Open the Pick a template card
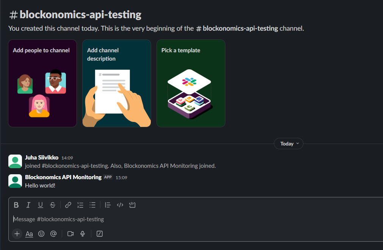383x250 pixels. 191,83
